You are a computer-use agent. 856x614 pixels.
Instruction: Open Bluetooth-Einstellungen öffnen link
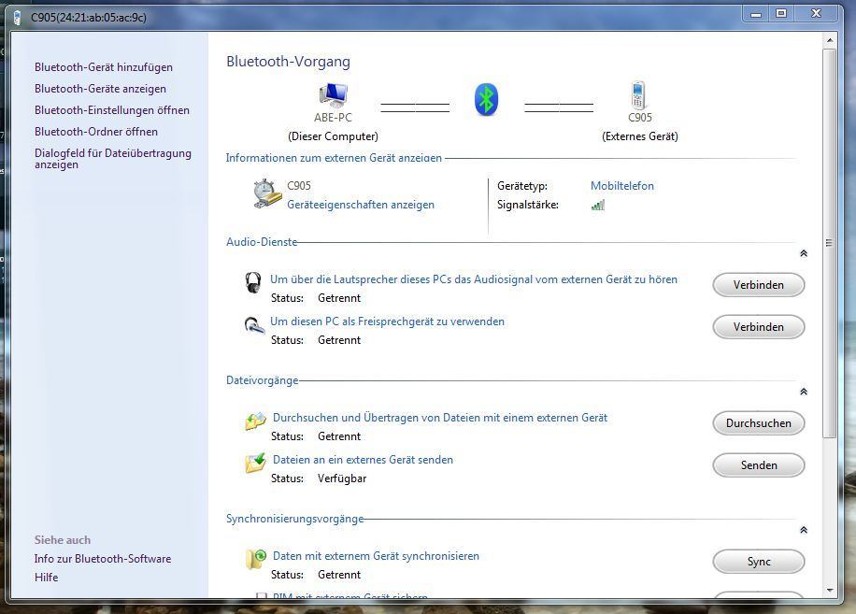pyautogui.click(x=112, y=110)
